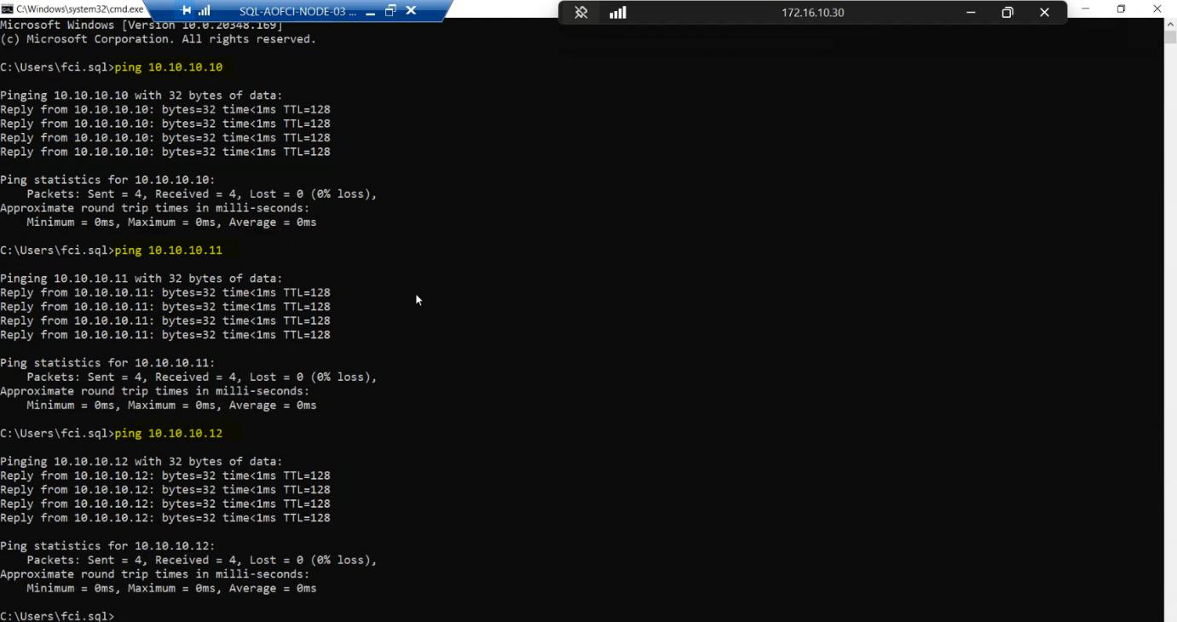Viewport: 1177px width, 622px height.
Task: Click the 'ping 10.10.10.10' command text
Action: tap(169, 67)
